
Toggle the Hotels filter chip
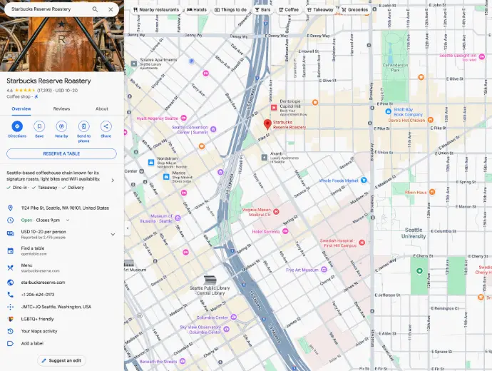(197, 10)
